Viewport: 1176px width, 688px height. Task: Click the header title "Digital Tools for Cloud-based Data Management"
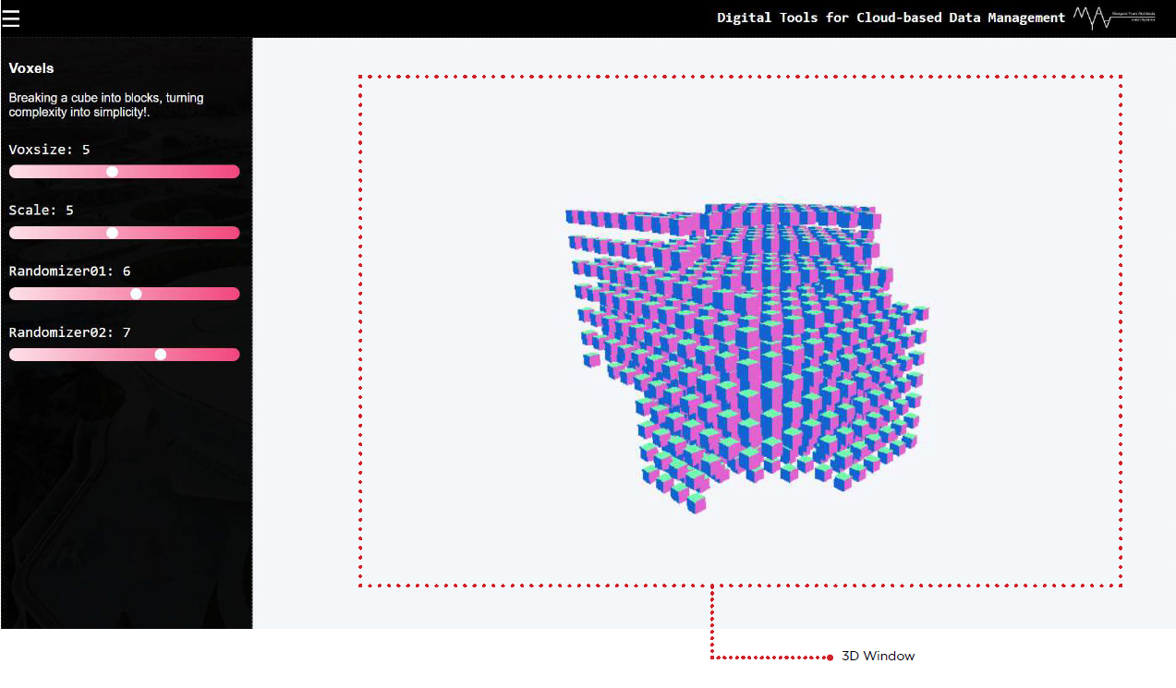(891, 18)
